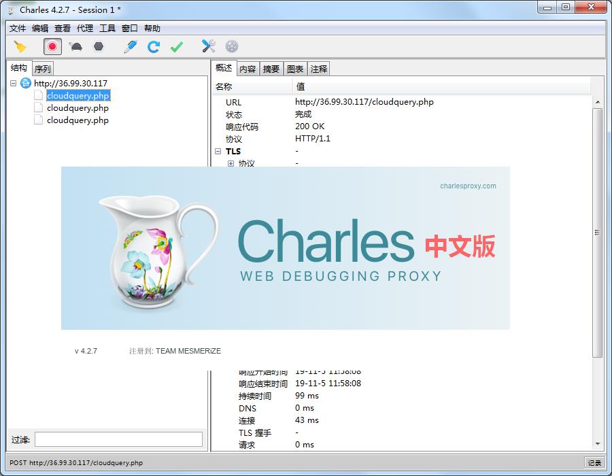Viewport: 612px width, 476px height.
Task: Toggle breakpoints with the hexagon icon
Action: tap(99, 46)
